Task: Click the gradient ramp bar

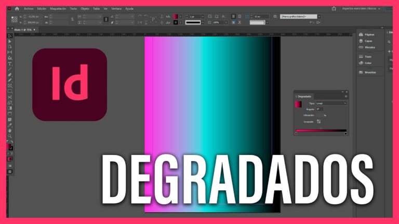Action: click(x=321, y=131)
